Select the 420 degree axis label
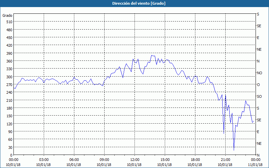The width and height of the screenshot is (269, 168). pos(9,45)
